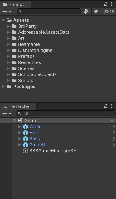Open the Project panel three-dot menu
Image resolution: width=116 pixels, height=199 pixels.
pos(112,4)
